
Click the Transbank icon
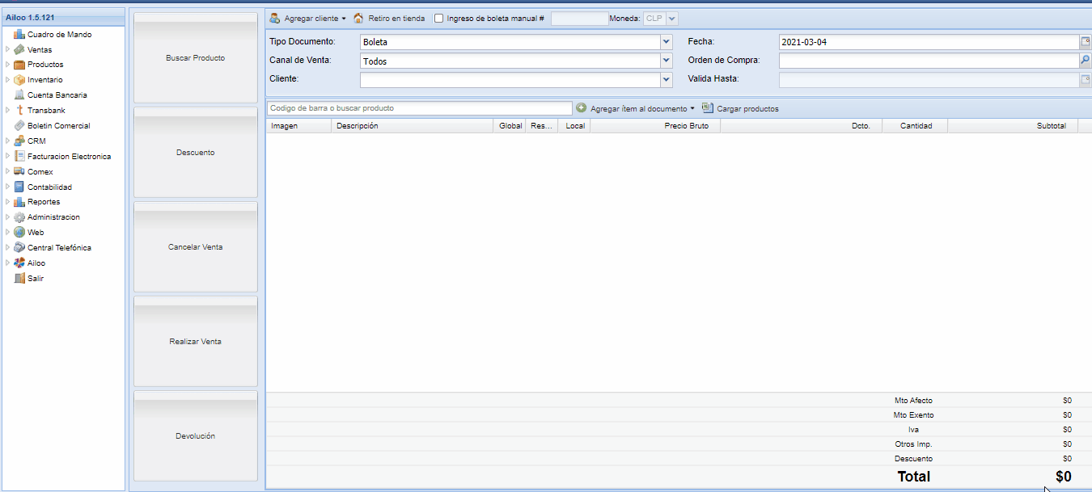19,110
